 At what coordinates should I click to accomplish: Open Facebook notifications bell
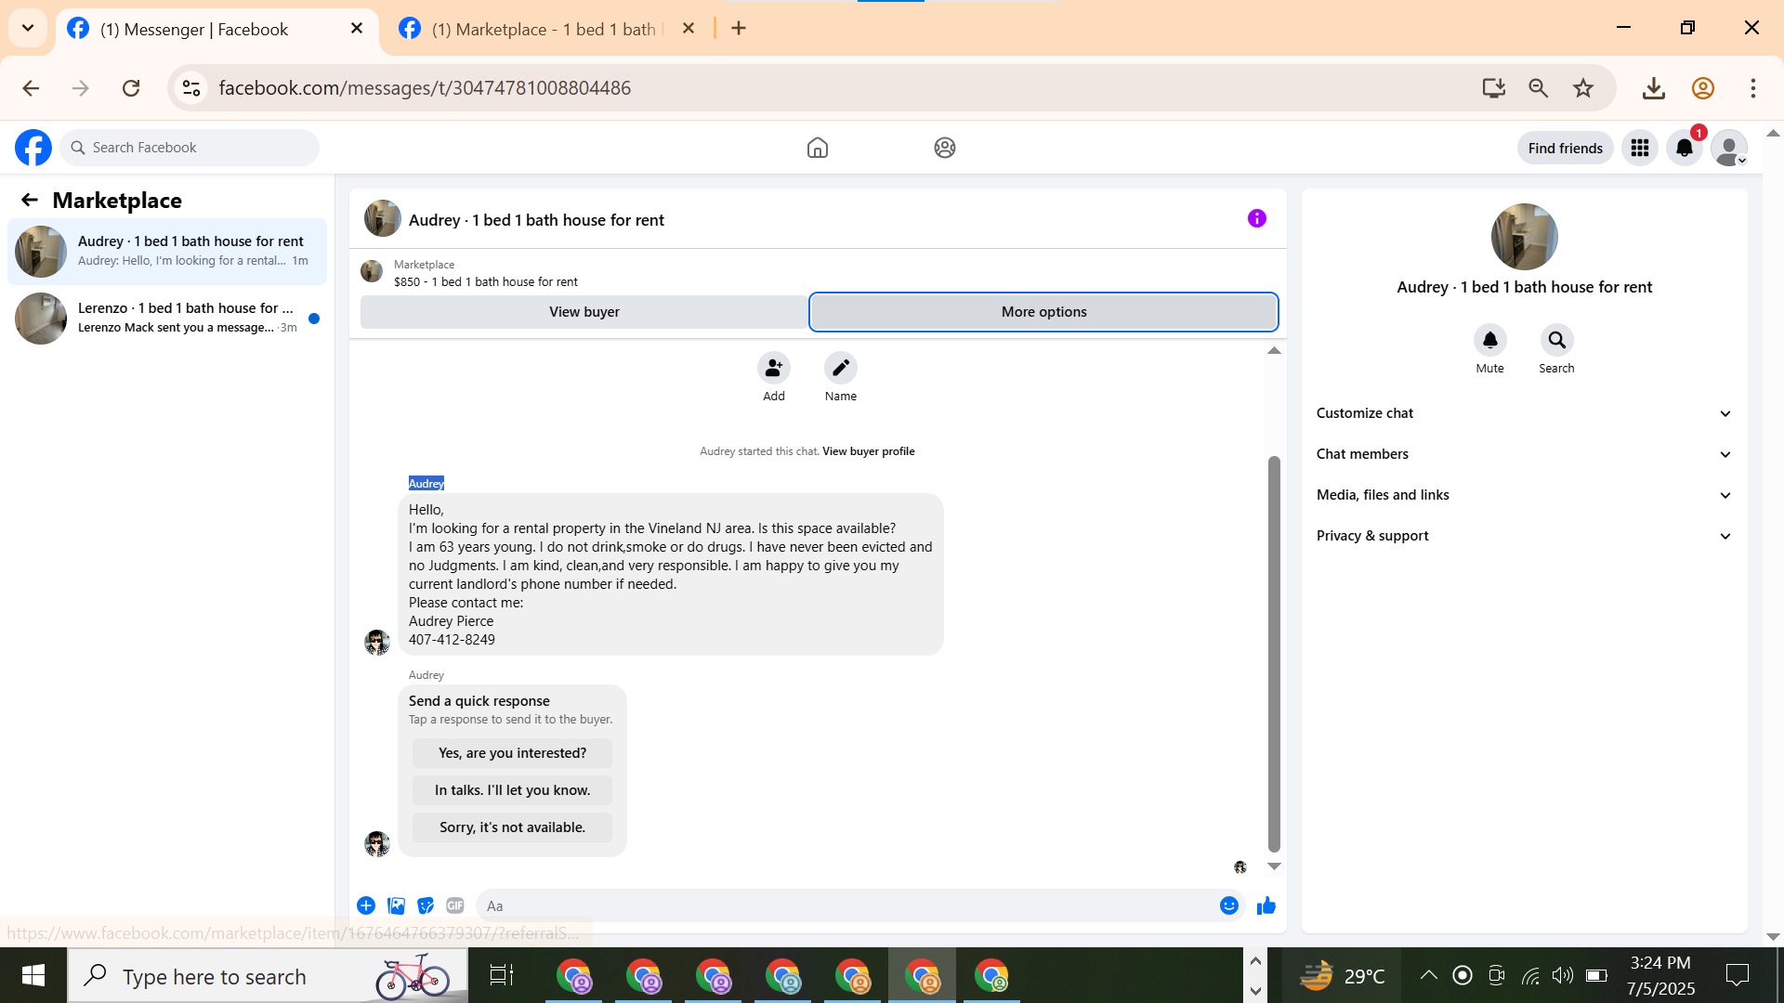coord(1684,148)
